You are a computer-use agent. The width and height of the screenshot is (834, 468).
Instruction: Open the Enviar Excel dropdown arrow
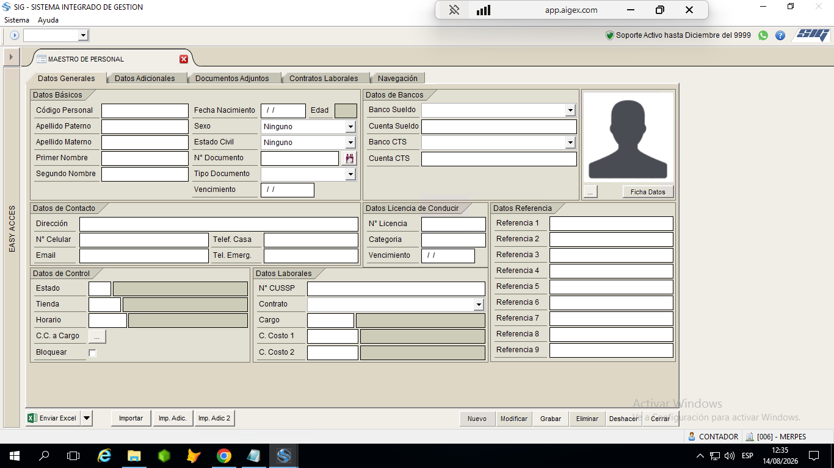click(x=86, y=418)
